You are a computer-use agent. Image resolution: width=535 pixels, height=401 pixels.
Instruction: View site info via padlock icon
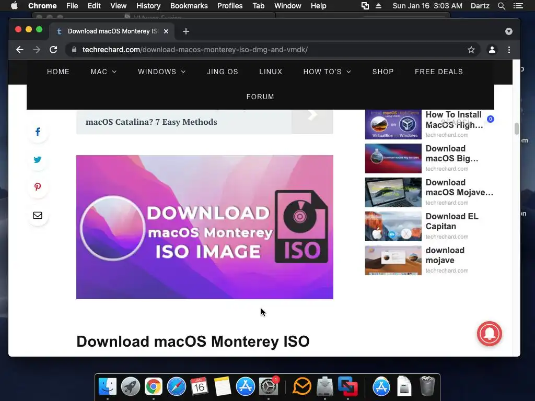click(x=74, y=50)
